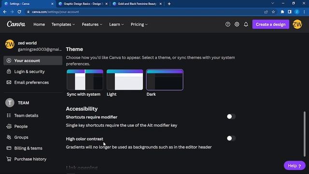Click the Create a design button
This screenshot has width=309, height=174.
click(x=270, y=24)
